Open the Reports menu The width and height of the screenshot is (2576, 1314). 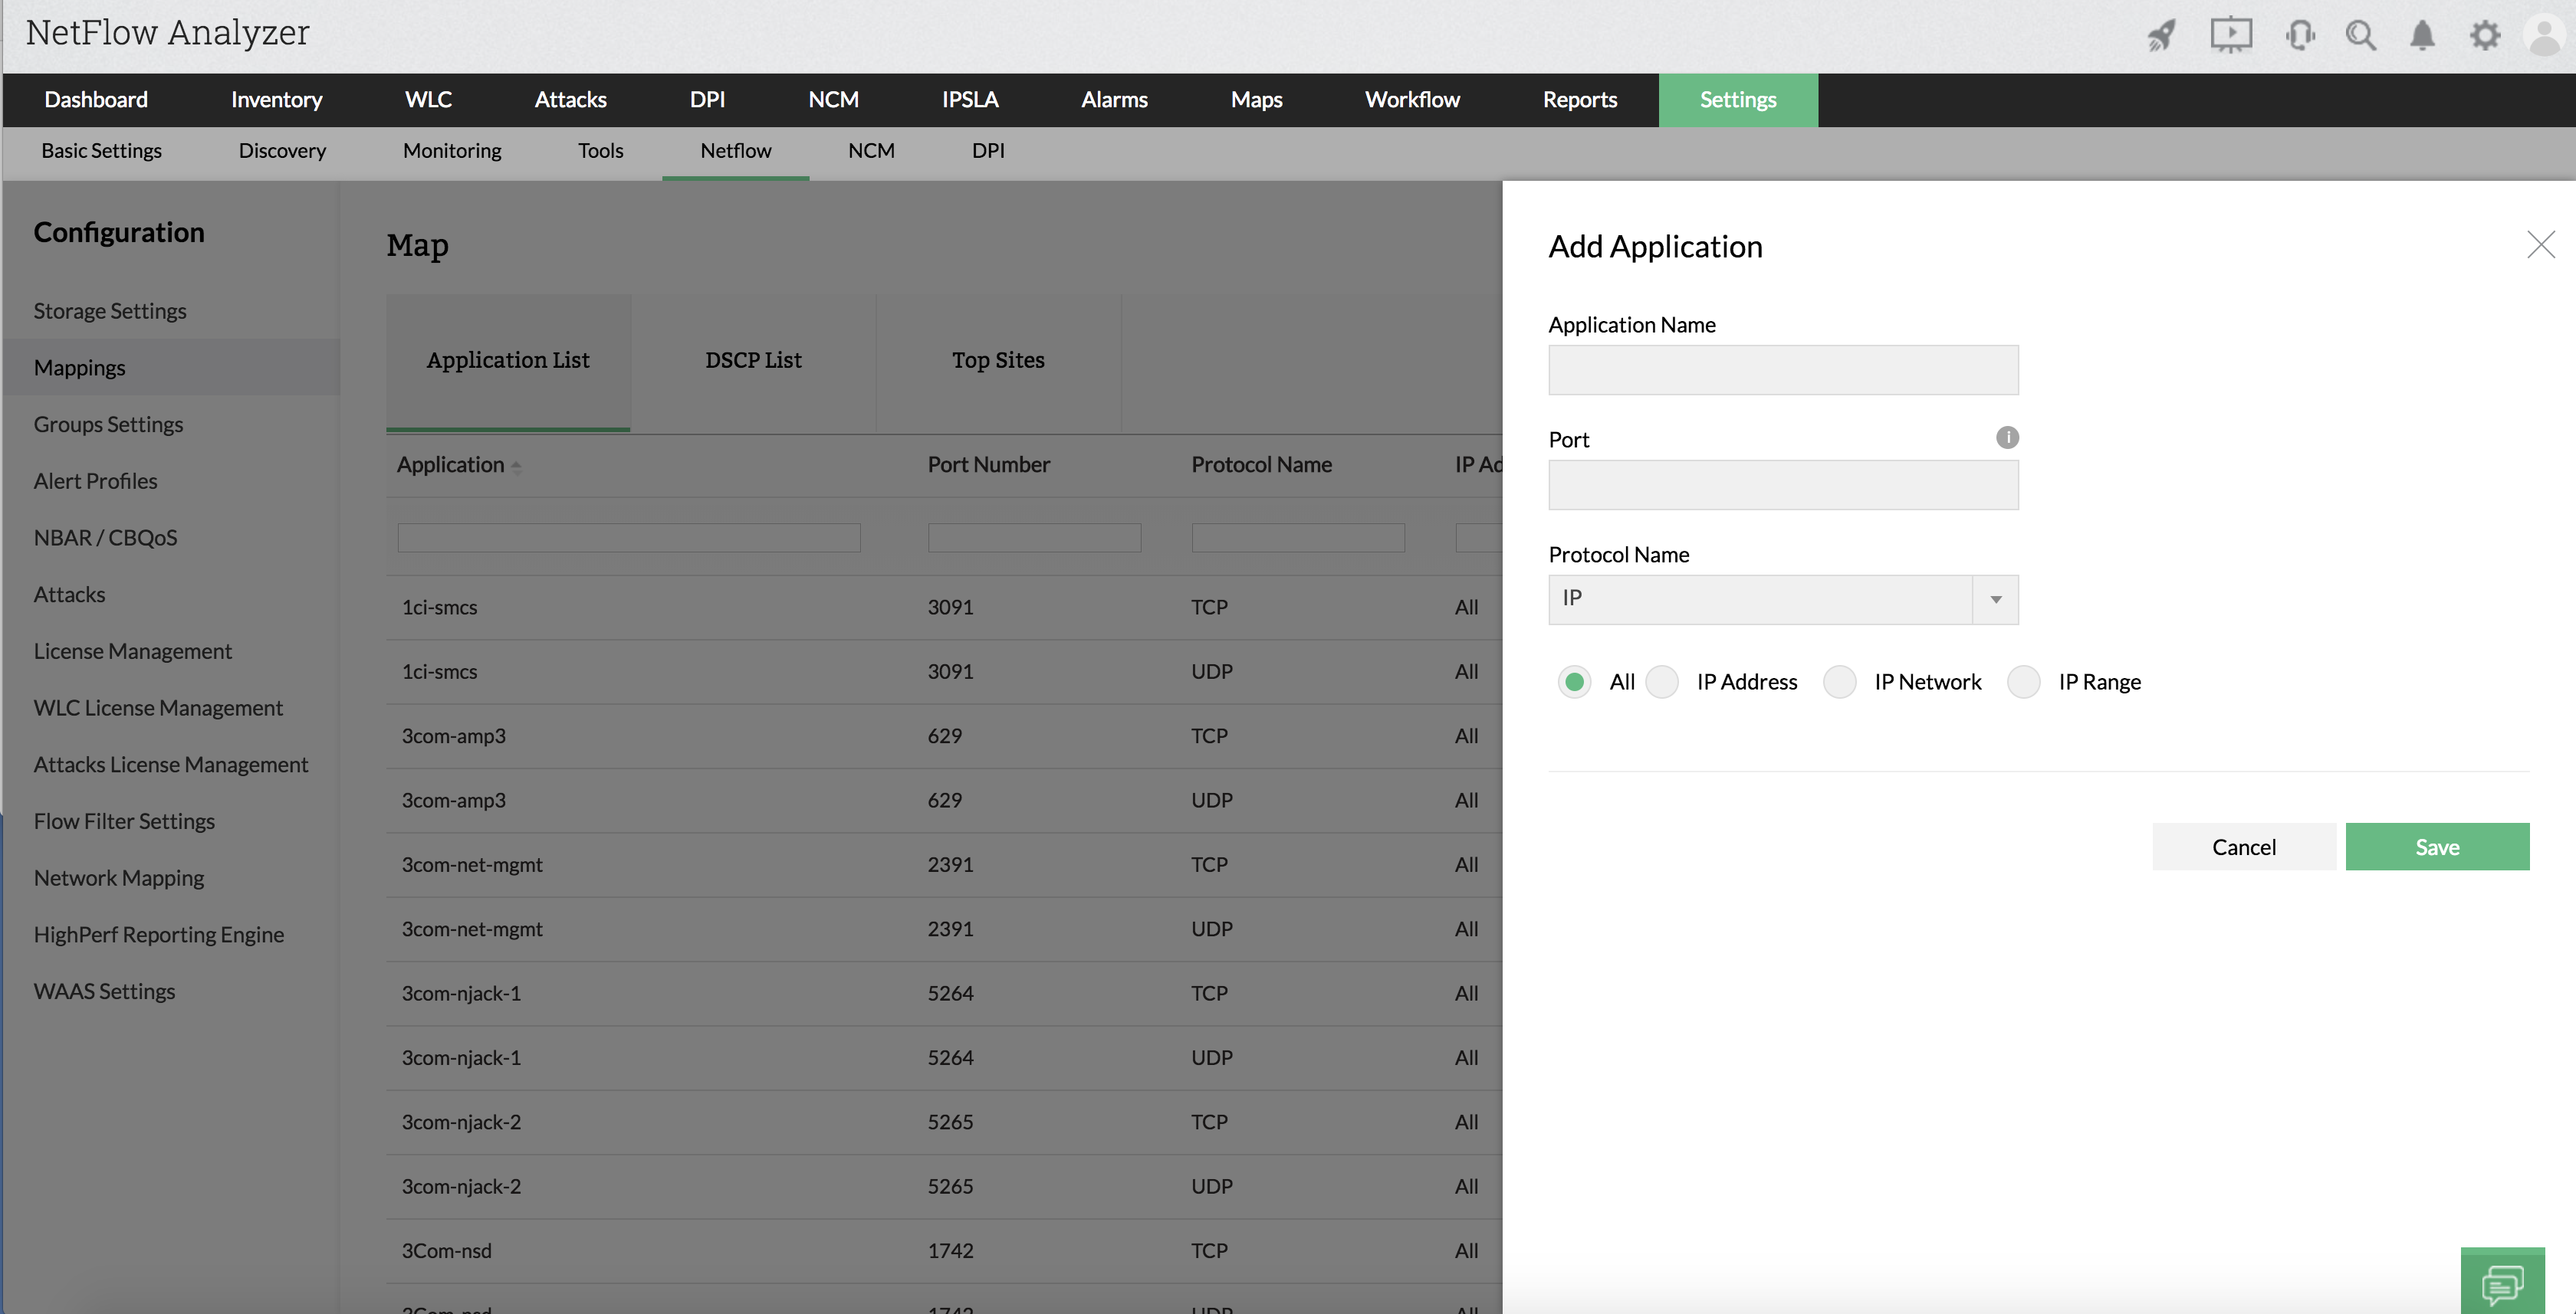(x=1579, y=100)
